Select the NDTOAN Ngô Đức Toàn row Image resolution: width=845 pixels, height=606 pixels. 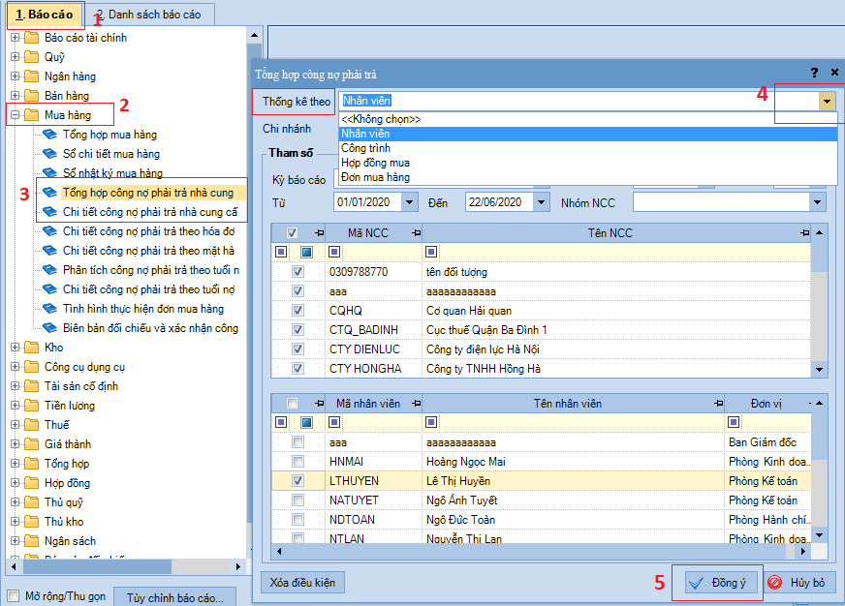tap(541, 519)
